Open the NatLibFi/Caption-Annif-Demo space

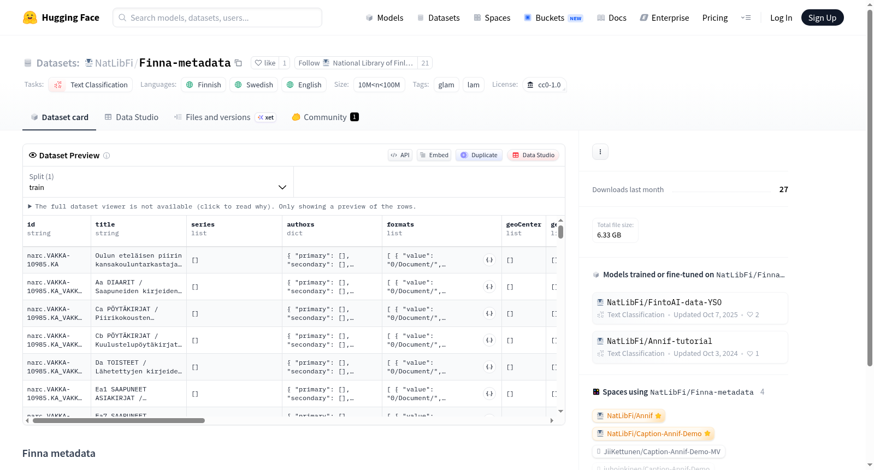click(653, 433)
